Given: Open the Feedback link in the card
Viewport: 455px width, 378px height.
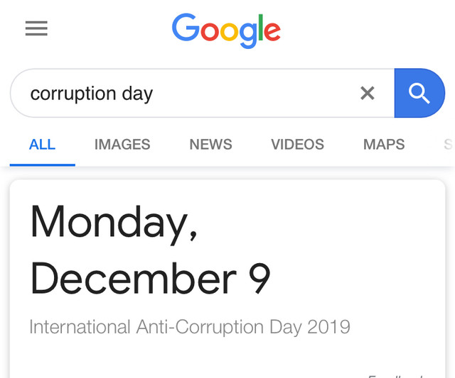Looking at the screenshot, I should pyautogui.click(x=397, y=376).
